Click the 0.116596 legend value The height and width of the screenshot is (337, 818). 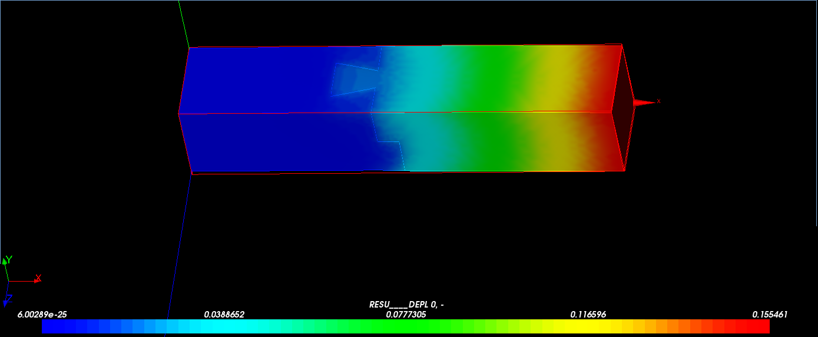pyautogui.click(x=588, y=315)
